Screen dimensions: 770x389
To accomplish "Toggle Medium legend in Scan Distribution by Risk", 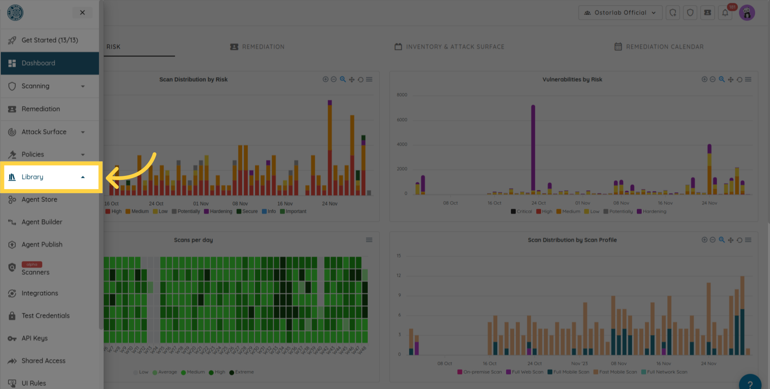I will coord(137,212).
